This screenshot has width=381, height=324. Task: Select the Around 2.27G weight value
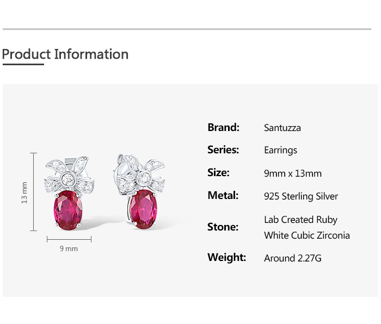(x=292, y=258)
